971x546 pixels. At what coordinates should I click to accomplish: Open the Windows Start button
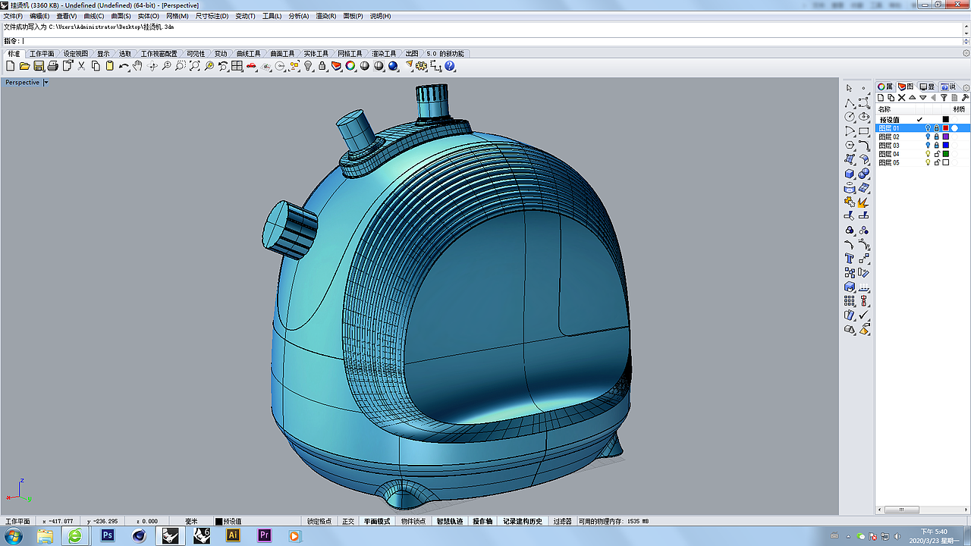[x=14, y=536]
